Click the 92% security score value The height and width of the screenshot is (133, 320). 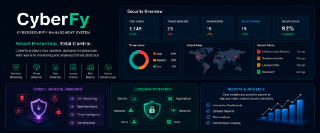pyautogui.click(x=288, y=29)
